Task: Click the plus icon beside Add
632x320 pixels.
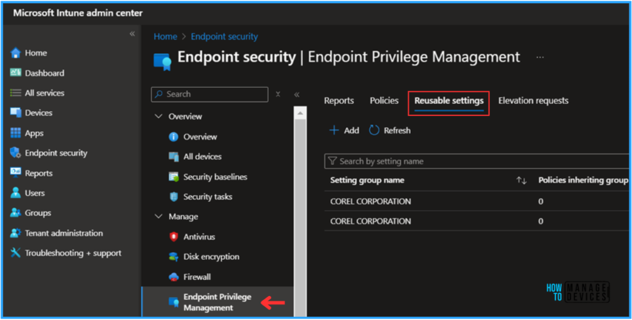Action: pos(334,130)
